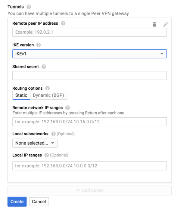190x210 pixels.
Task: Expand the IKE version dropdown
Action: [90, 54]
